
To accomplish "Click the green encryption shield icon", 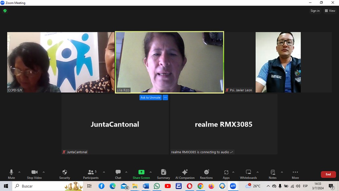I will click(5, 11).
